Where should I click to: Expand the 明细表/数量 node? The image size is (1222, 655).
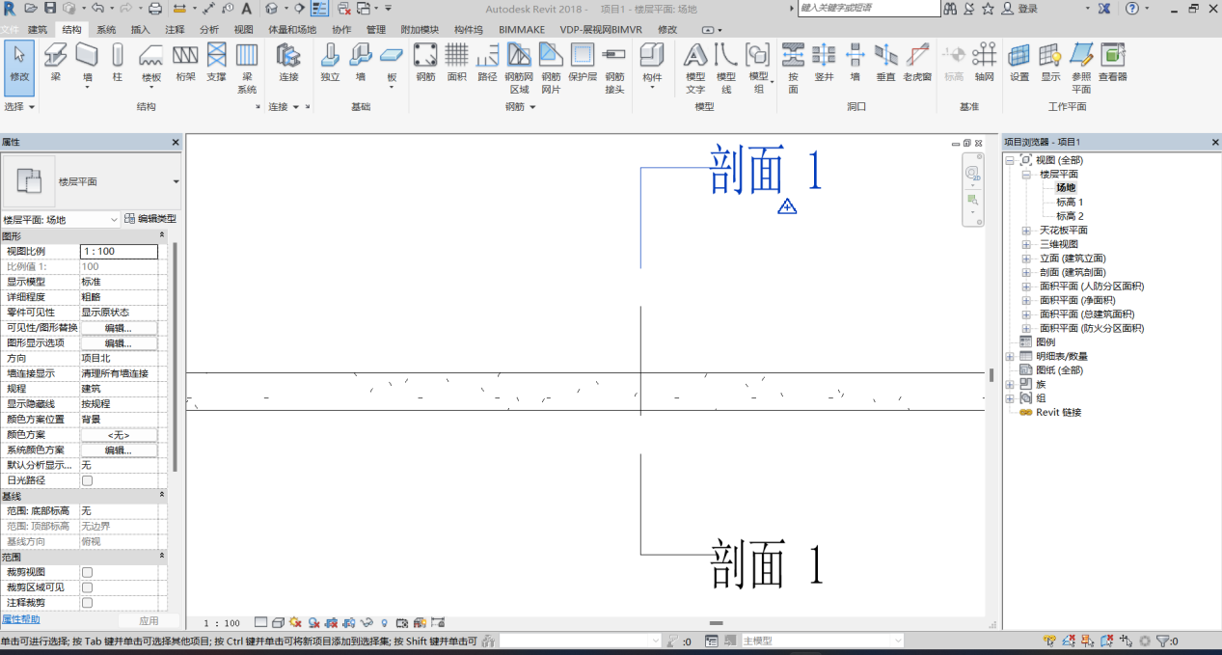click(x=1010, y=356)
